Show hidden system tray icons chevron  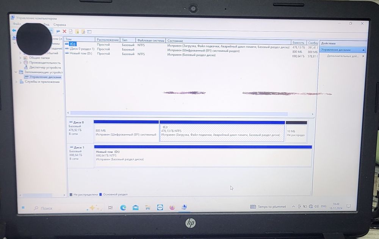(293, 206)
